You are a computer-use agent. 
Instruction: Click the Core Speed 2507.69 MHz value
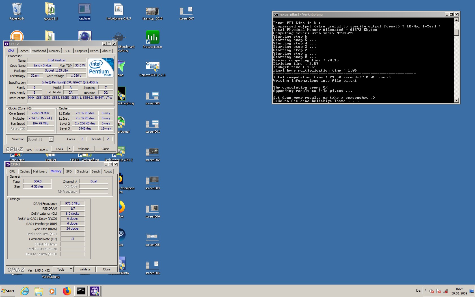click(x=40, y=113)
